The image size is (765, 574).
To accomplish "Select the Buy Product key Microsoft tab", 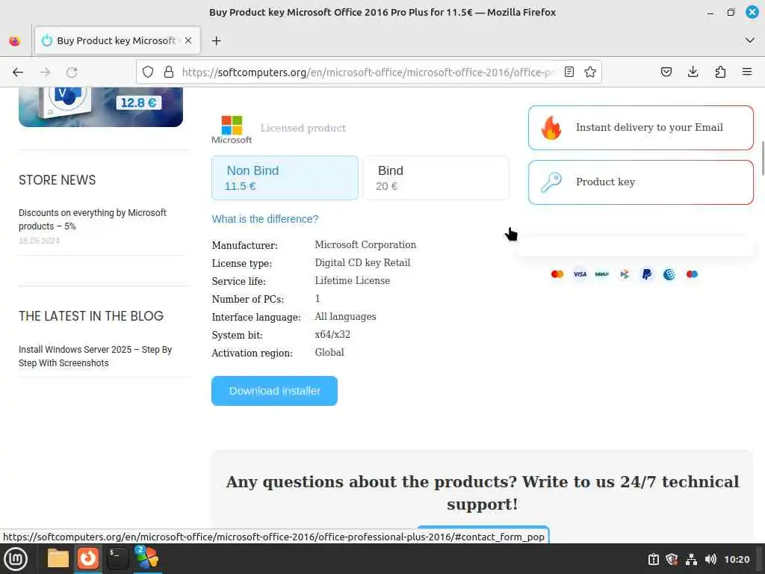I will 117,41.
